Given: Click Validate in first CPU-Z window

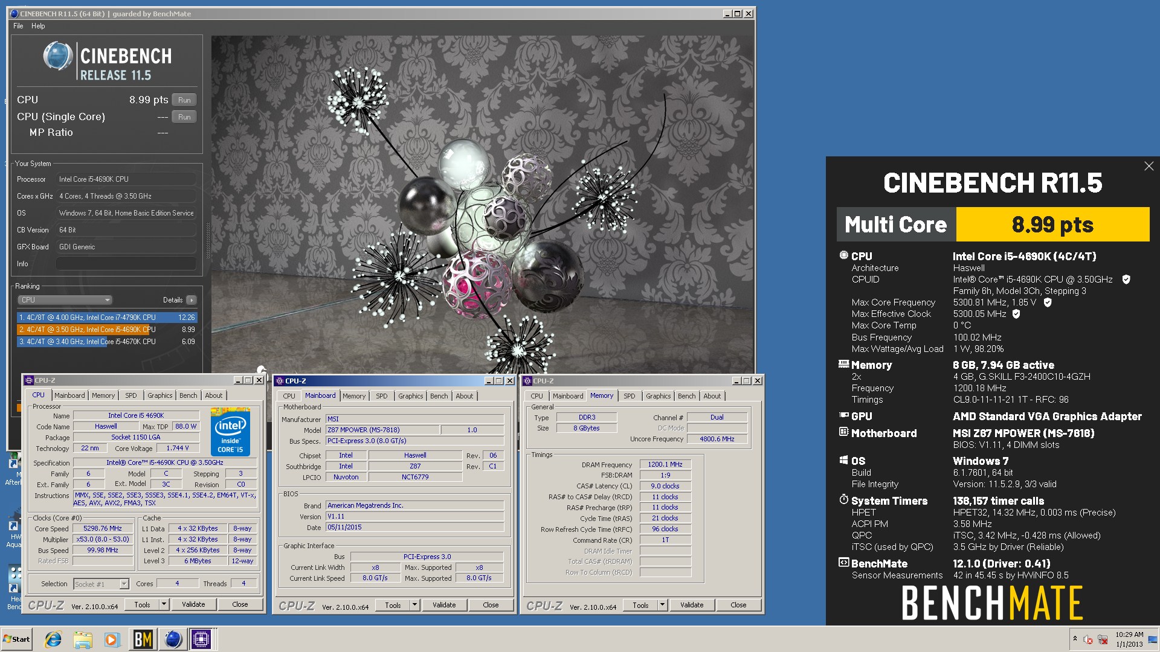Looking at the screenshot, I should click(193, 604).
